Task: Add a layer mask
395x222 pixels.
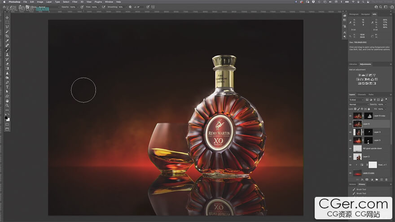Action: [367, 180]
